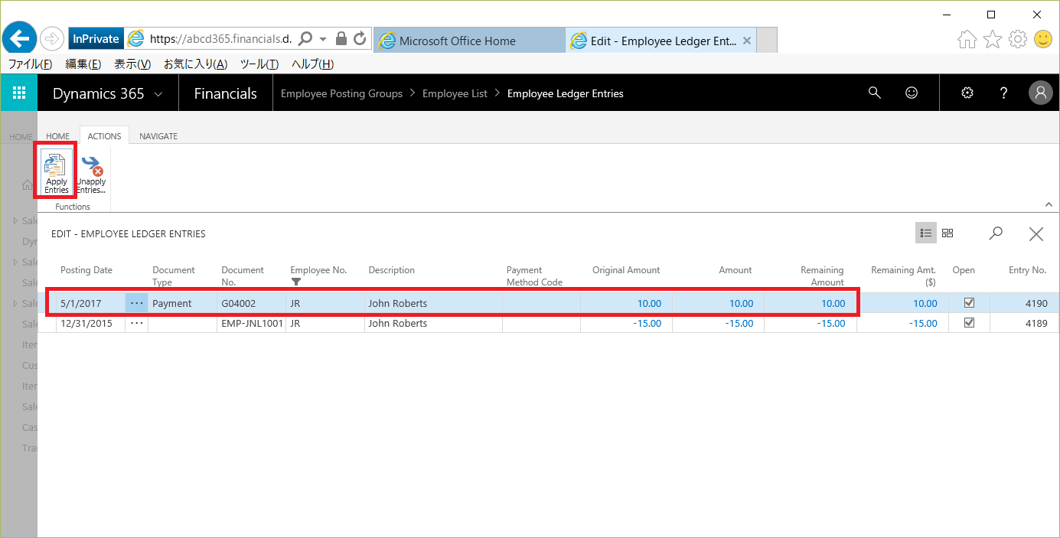Click the Unapply Entries ribbon icon
Screen dimensions: 1060x538
[91, 173]
